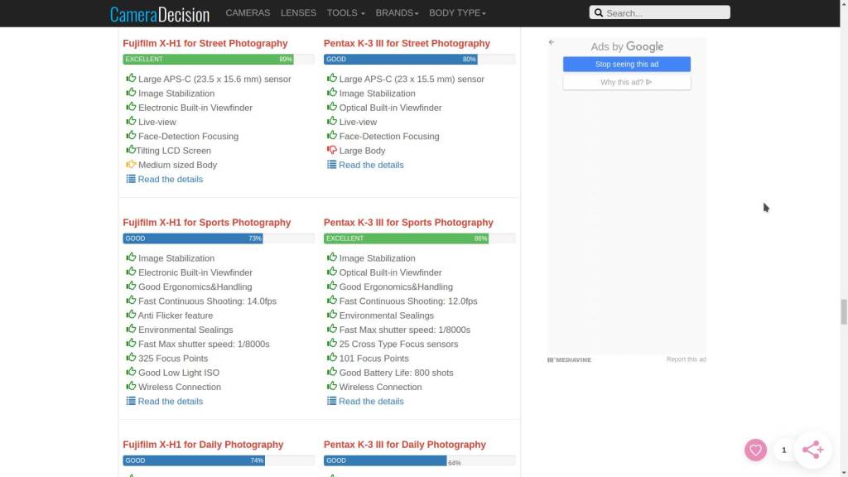Read the details for Fujifilm Street Photography

pyautogui.click(x=171, y=179)
